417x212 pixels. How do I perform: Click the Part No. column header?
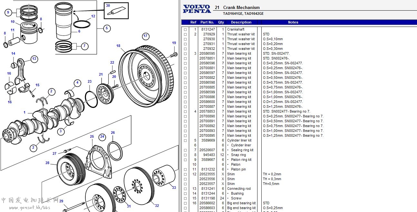207,23
